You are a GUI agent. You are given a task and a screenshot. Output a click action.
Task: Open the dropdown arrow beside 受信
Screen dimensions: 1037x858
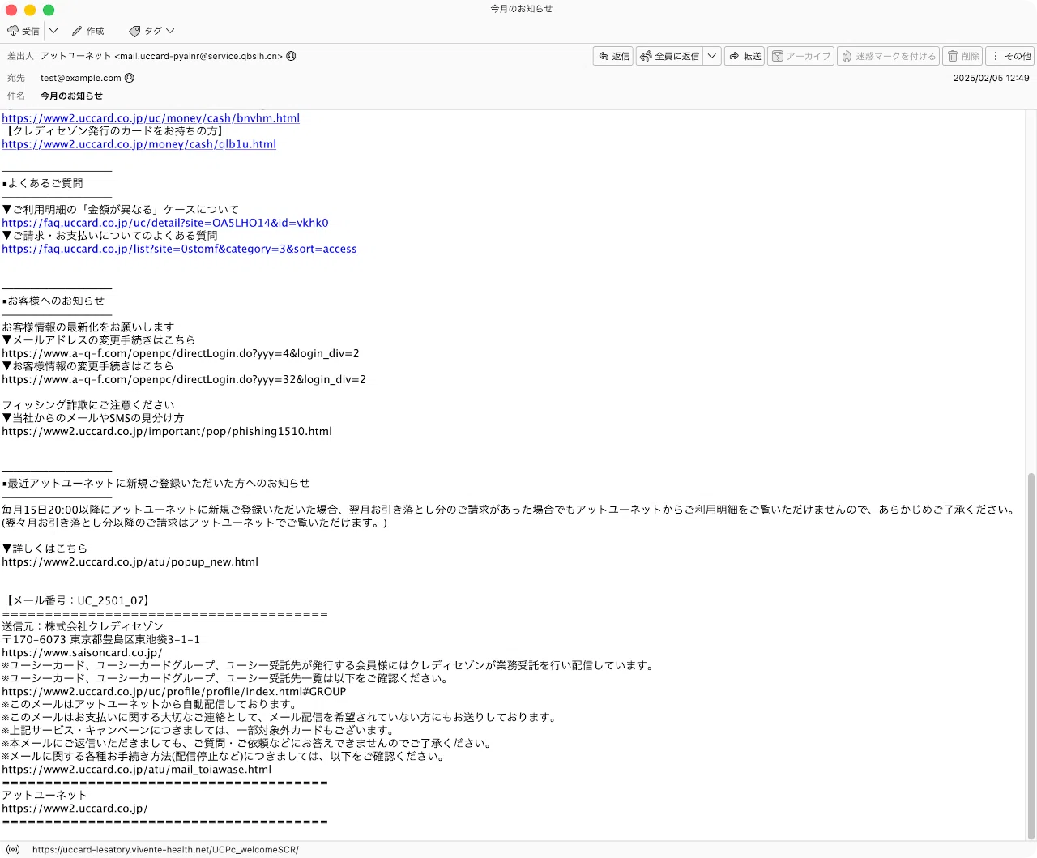(x=53, y=31)
